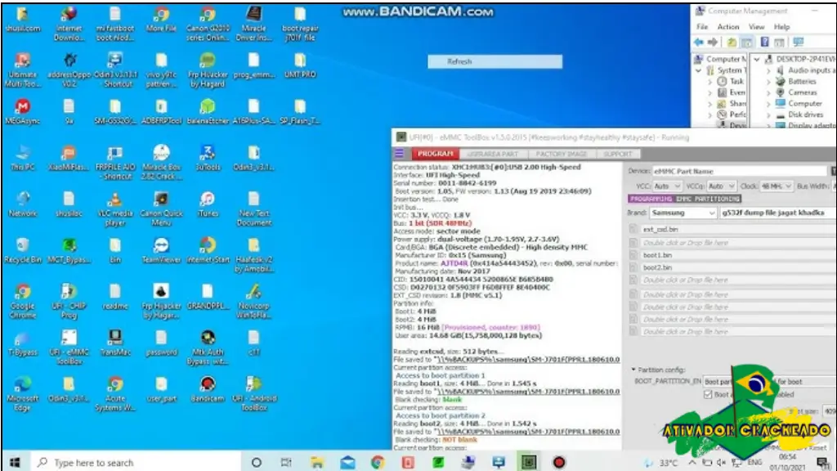Open the Windows Start menu
Screen dimensions: 837x471
[x=15, y=462]
